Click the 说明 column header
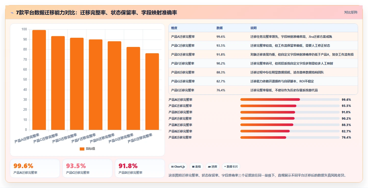This screenshot has width=368, height=188. [254, 28]
